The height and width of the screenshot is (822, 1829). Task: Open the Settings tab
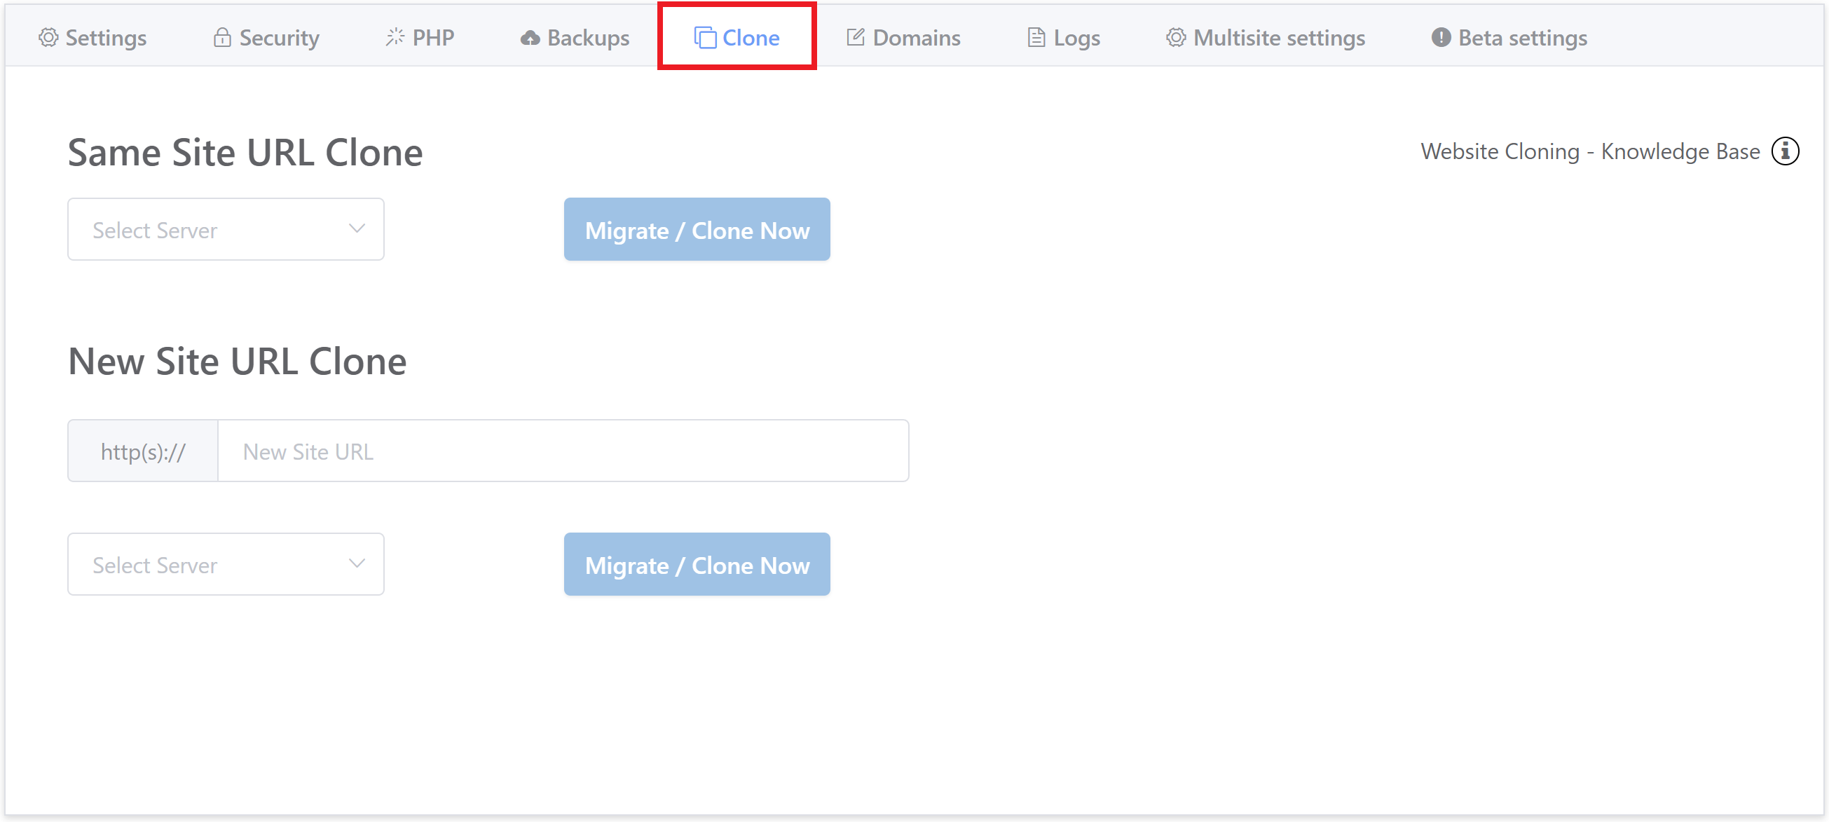click(93, 38)
